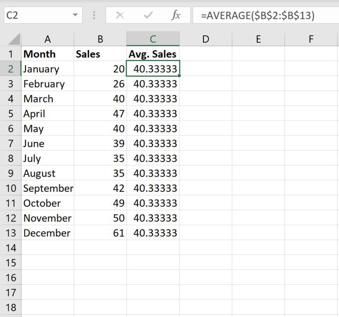This screenshot has height=317, width=339.
Task: Select column D header
Action: 206,39
